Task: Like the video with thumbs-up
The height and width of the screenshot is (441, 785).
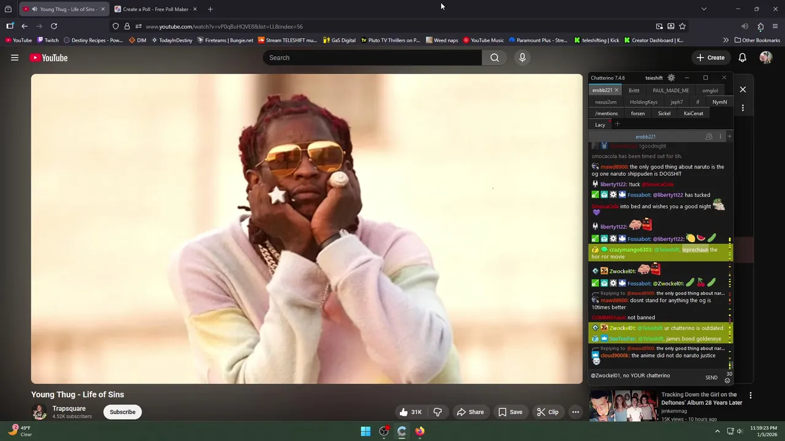Action: [x=410, y=412]
